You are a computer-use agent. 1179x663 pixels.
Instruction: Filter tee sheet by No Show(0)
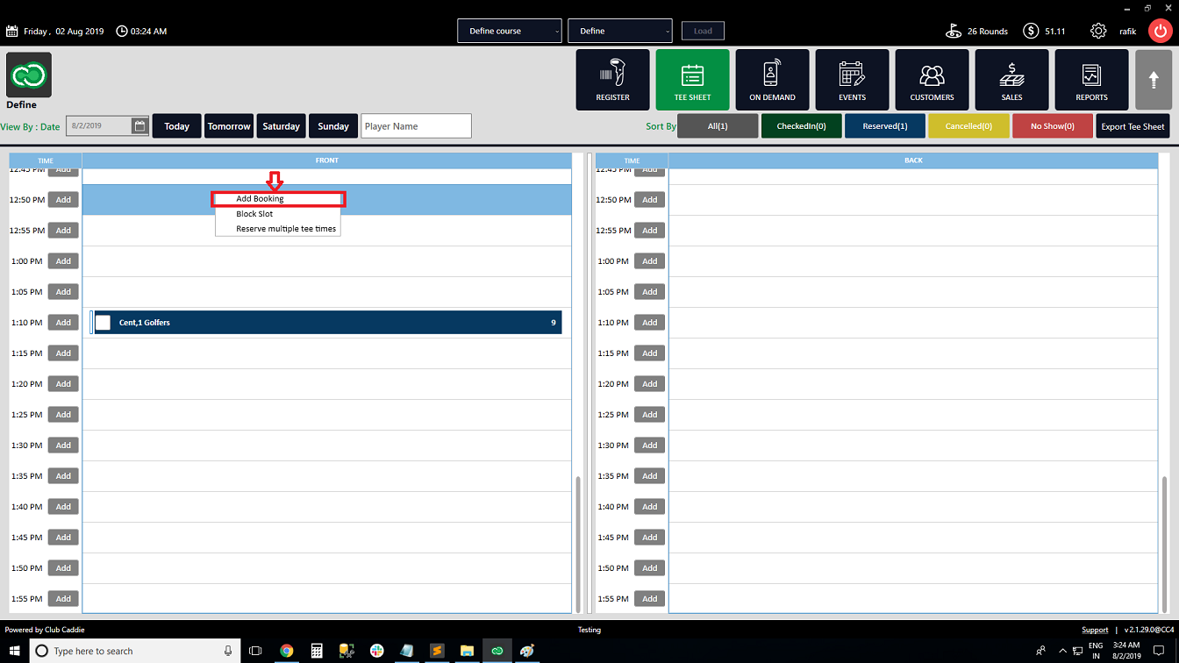[1052, 126]
